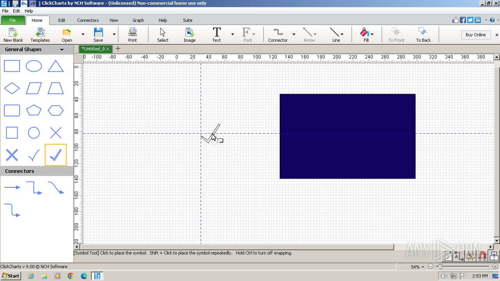Pick the pentagon shape
Screen dimensions: 500x281
tap(34, 110)
